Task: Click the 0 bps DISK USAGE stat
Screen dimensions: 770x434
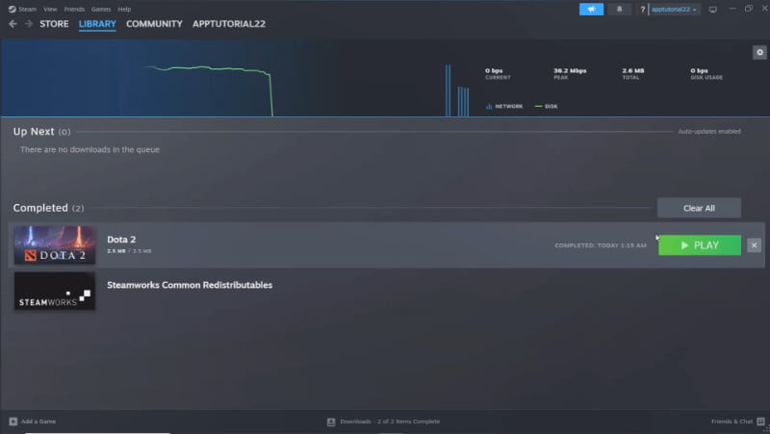Action: pos(706,74)
